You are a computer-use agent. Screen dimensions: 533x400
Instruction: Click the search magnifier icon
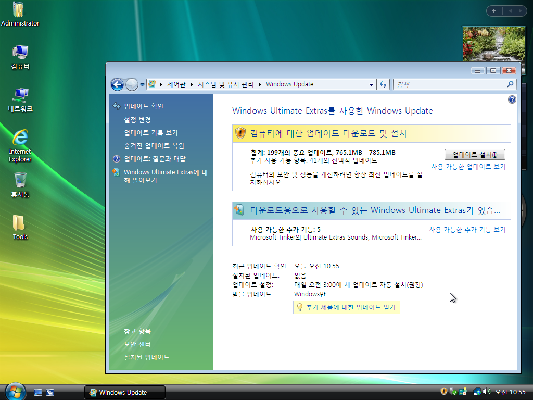point(510,84)
